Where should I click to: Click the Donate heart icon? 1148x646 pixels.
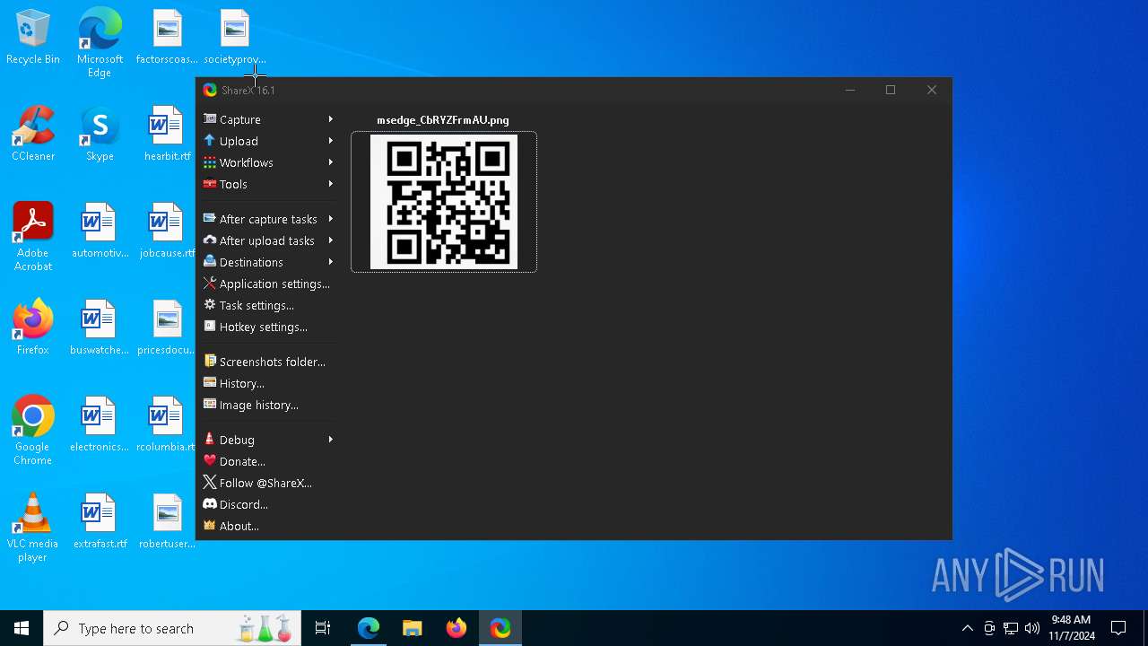210,460
